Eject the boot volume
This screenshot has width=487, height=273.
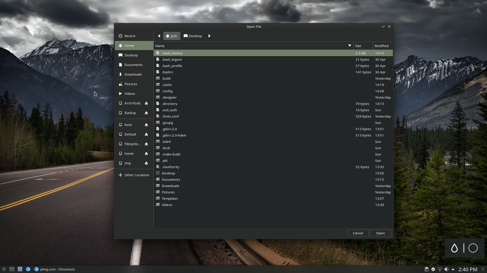click(146, 125)
